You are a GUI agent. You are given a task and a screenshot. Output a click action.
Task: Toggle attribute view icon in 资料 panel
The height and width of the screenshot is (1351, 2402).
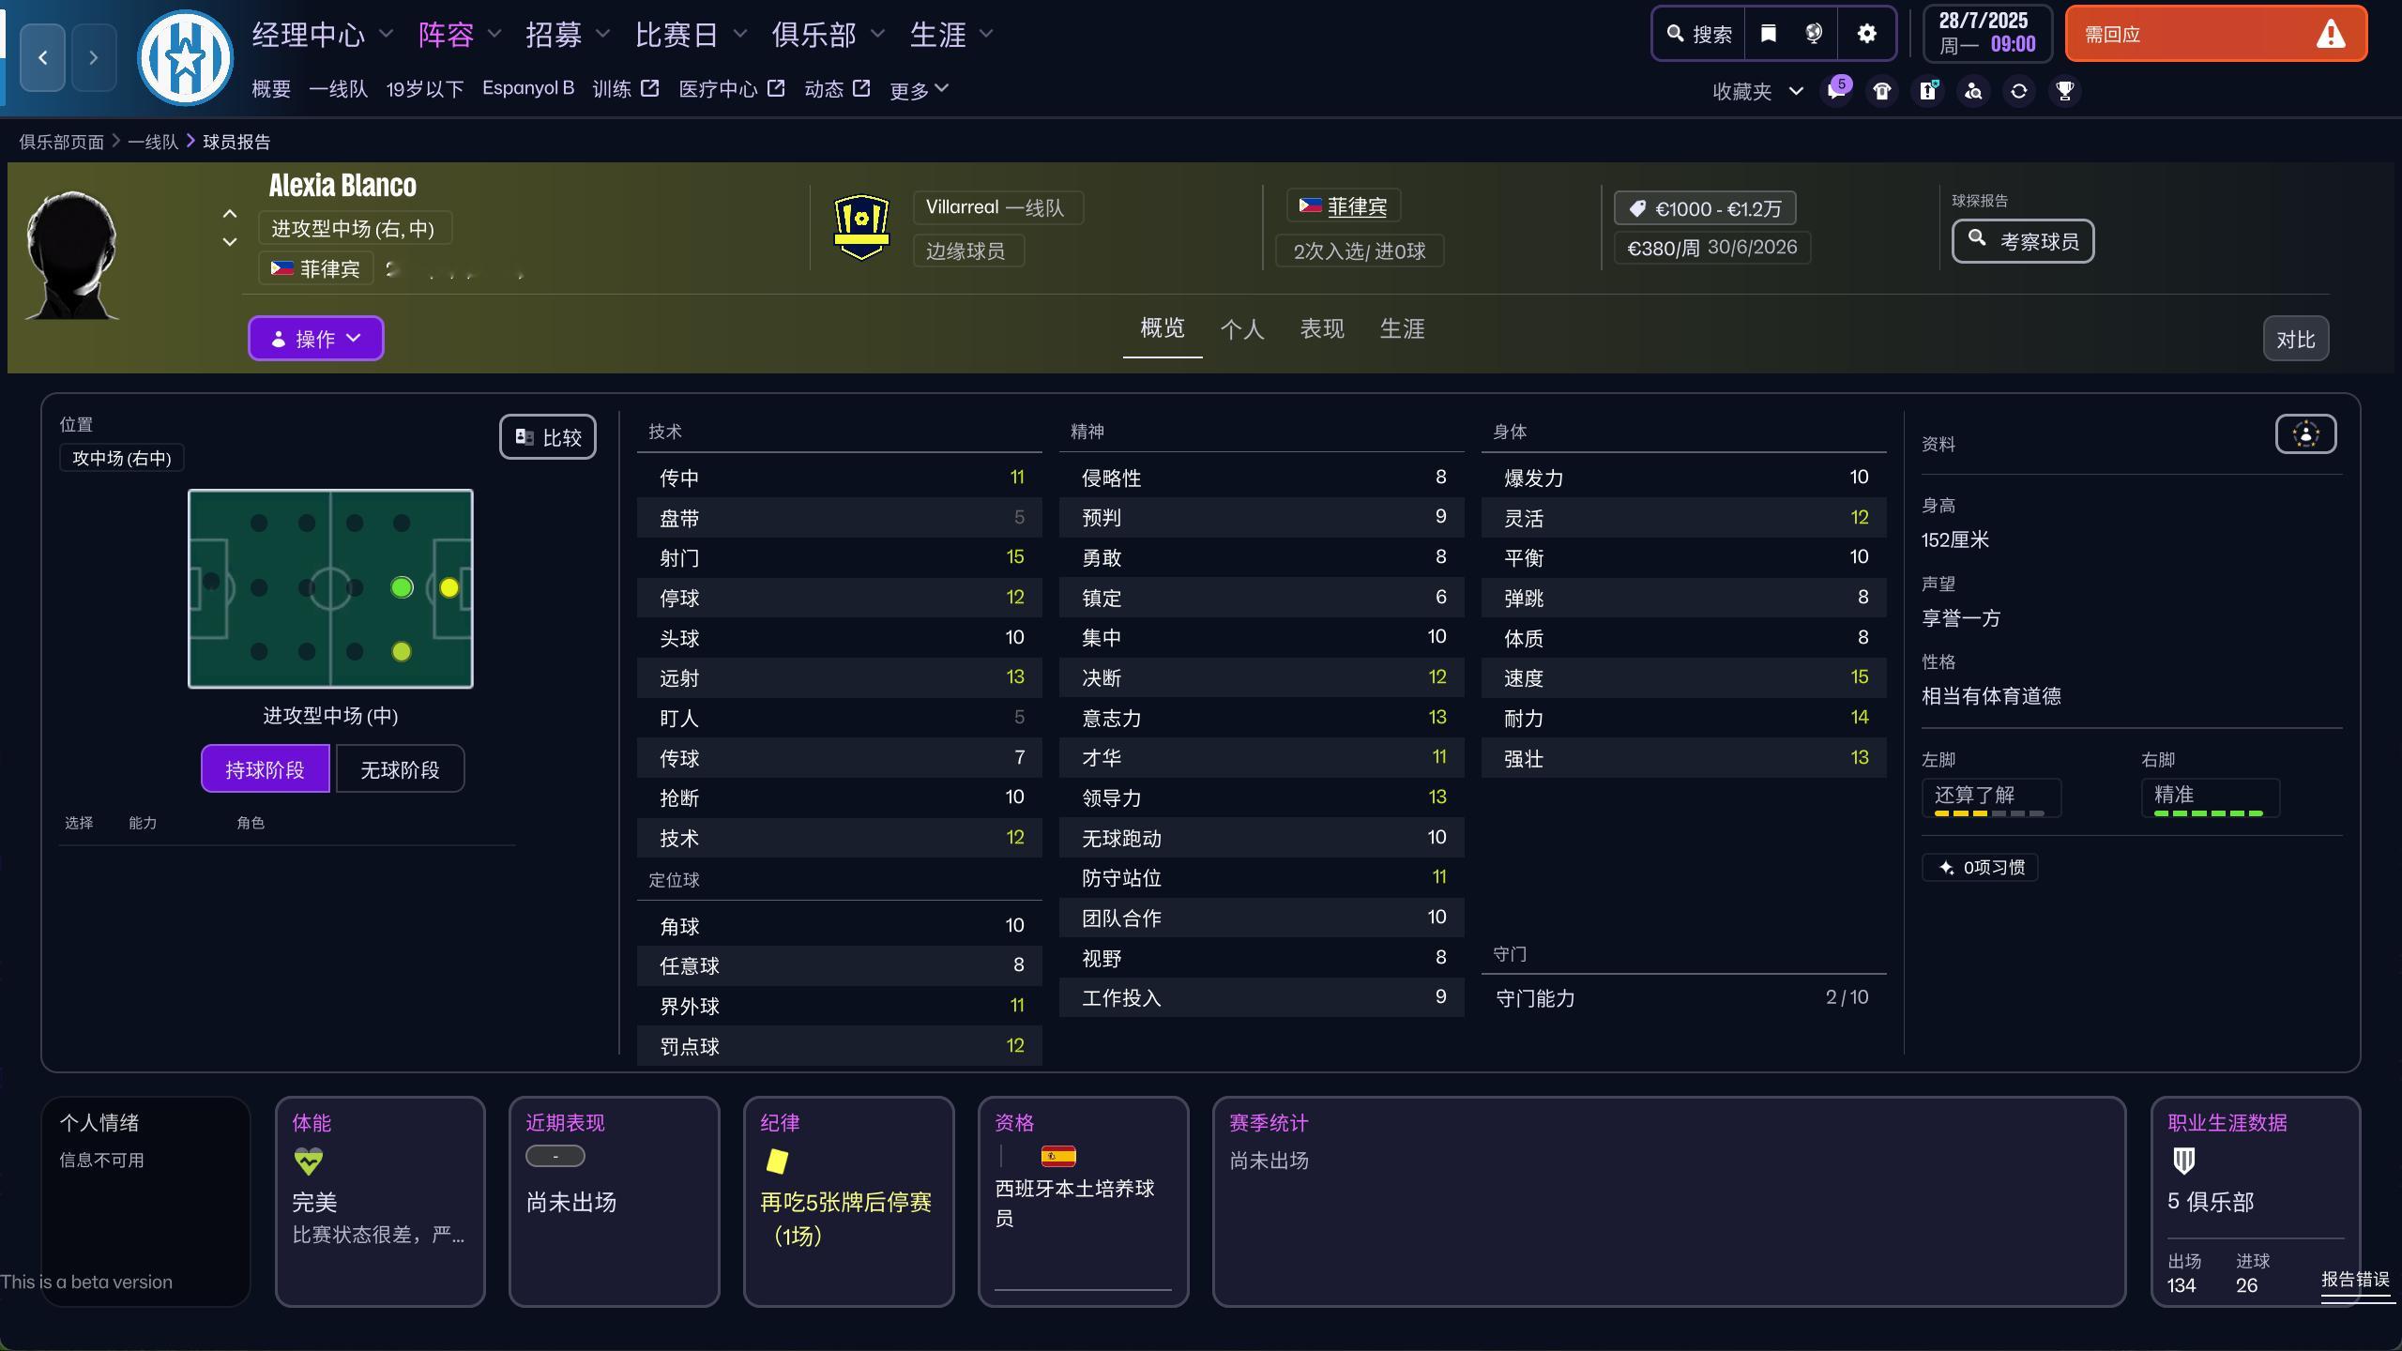point(2305,434)
